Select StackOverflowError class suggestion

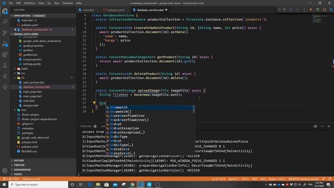pyautogui.click(x=150, y=116)
